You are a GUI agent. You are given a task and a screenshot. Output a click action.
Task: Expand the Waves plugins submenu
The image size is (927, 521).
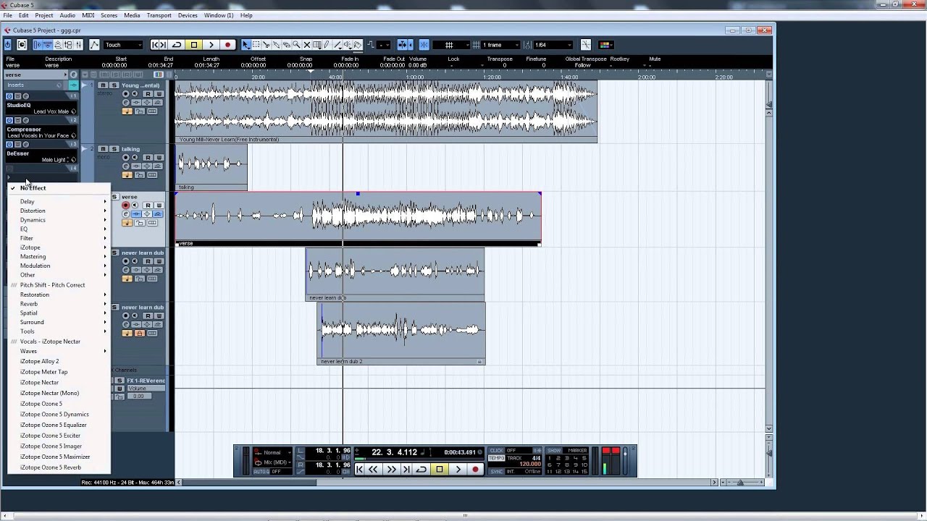59,351
